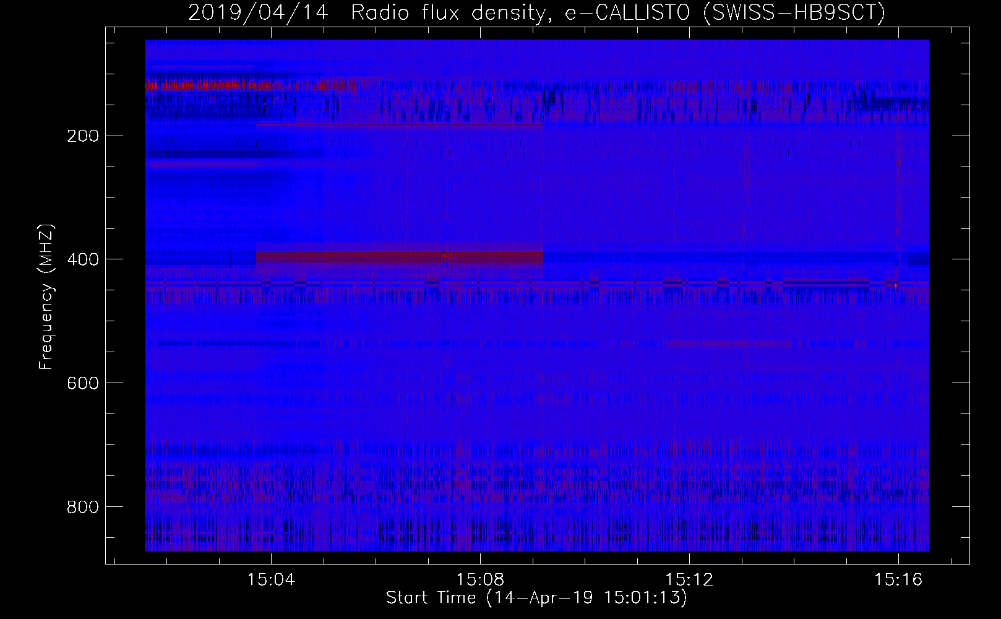The width and height of the screenshot is (1001, 619).
Task: Click the plot title text '2019/04/14 Radio flux density'
Action: pos(369,12)
